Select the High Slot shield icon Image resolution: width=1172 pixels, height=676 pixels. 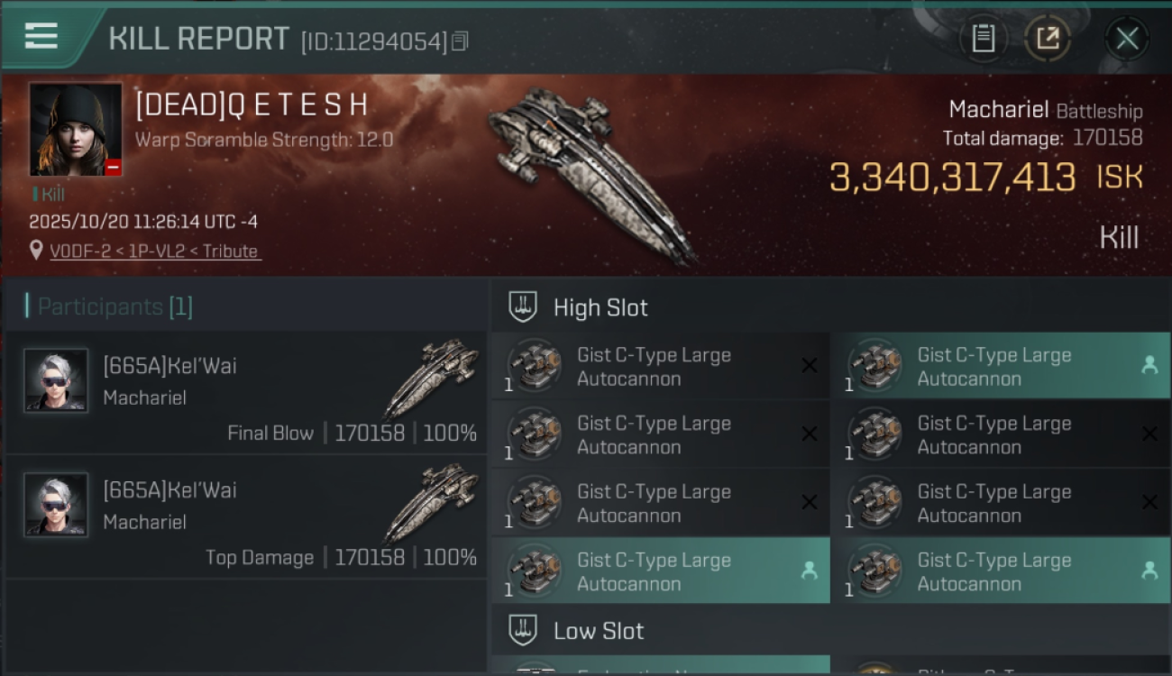[524, 306]
